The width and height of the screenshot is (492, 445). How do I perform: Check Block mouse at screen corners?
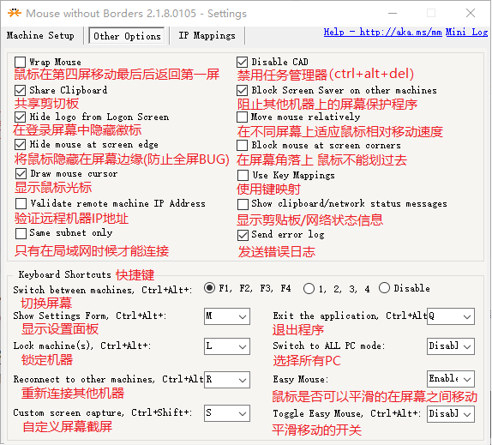click(x=242, y=145)
